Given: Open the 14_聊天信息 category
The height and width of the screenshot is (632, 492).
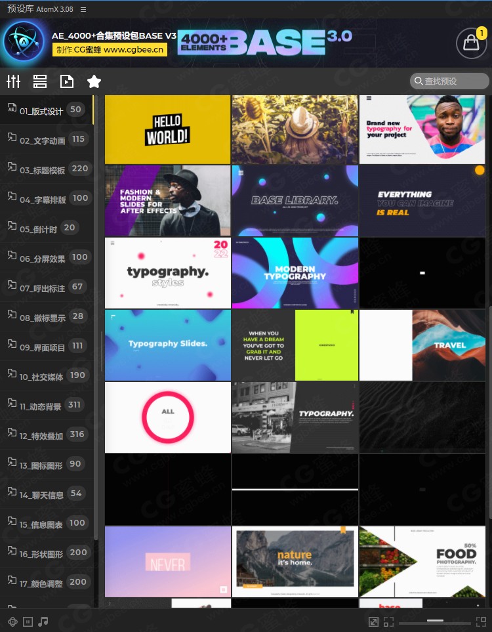Looking at the screenshot, I should 47,494.
